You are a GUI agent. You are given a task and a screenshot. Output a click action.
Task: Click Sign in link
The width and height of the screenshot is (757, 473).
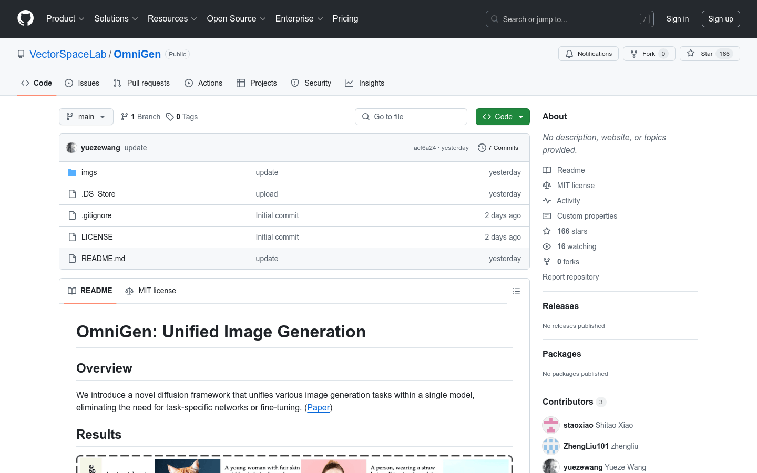[x=678, y=19]
